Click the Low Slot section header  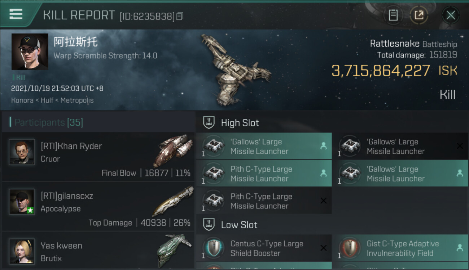(239, 225)
